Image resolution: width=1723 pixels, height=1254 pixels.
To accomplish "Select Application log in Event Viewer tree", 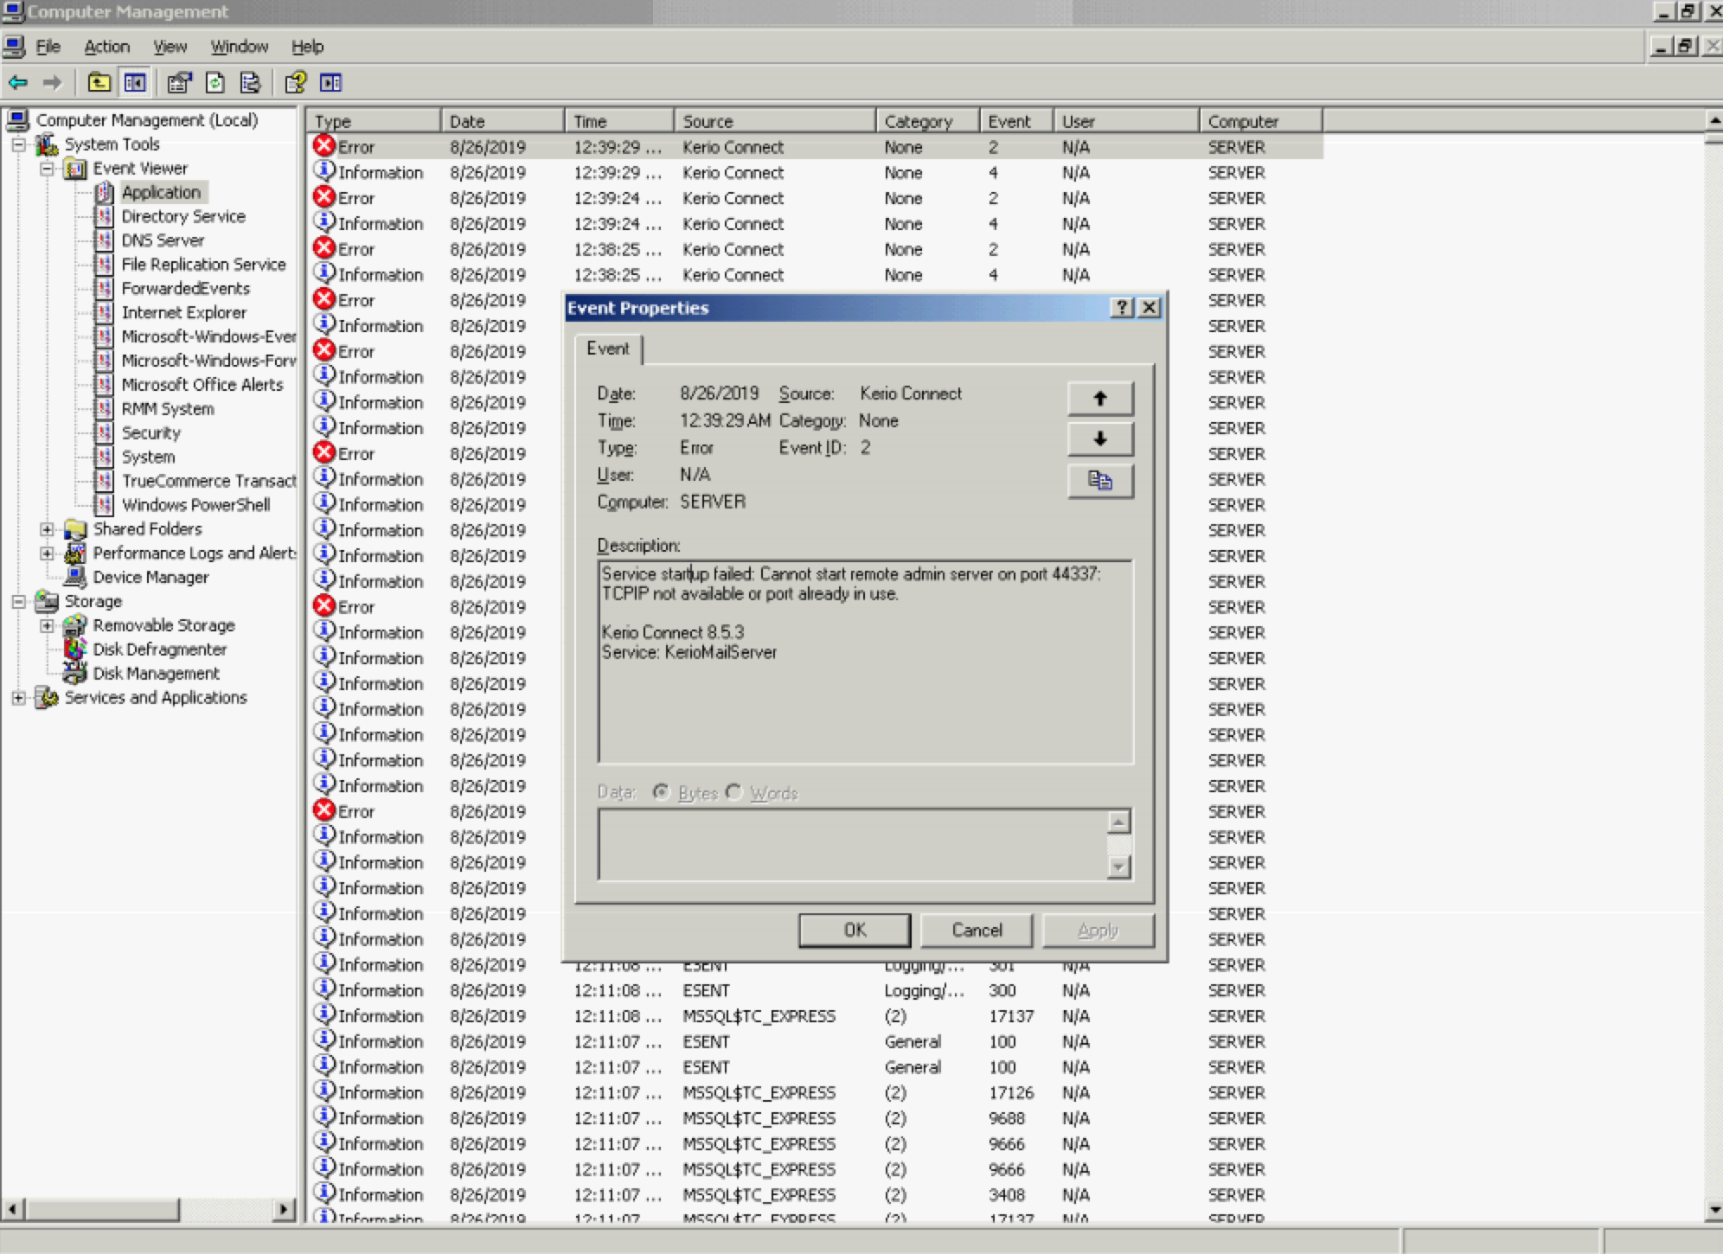I will click(x=161, y=193).
